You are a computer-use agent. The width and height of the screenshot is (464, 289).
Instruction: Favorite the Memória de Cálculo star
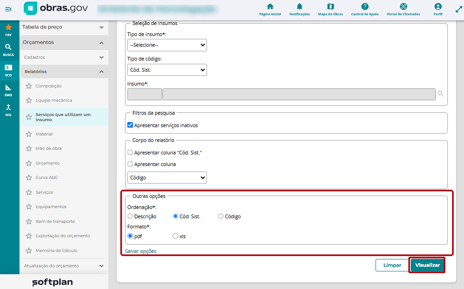29,251
